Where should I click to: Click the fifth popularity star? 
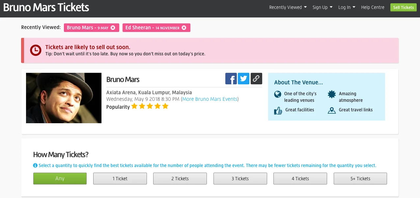tap(165, 106)
